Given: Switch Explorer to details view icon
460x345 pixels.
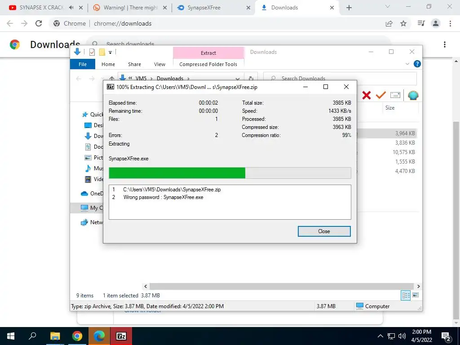Looking at the screenshot, I should 406,295.
